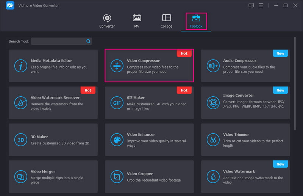This screenshot has height=196, width=303.
Task: Switch to the Converter tab
Action: tap(107, 21)
